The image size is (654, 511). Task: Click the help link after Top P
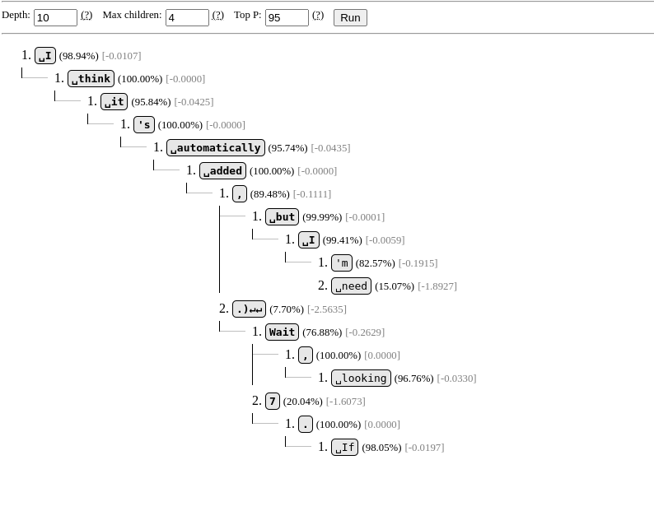tap(318, 15)
